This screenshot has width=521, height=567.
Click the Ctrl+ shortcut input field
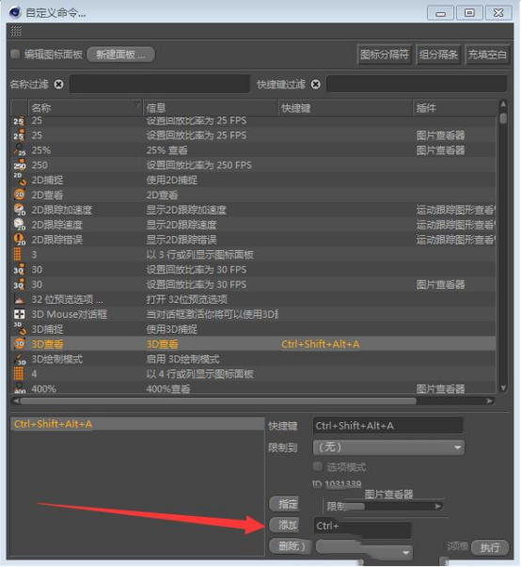[363, 527]
